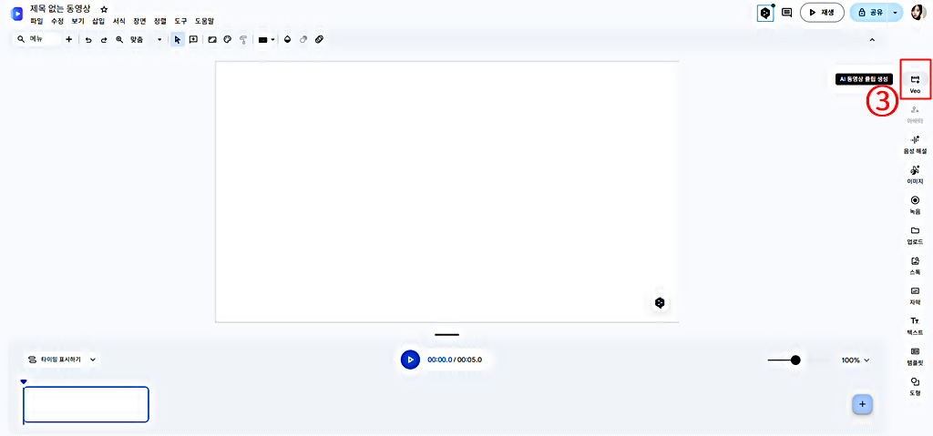Open the 서식 menu
The height and width of the screenshot is (436, 933).
coord(119,21)
